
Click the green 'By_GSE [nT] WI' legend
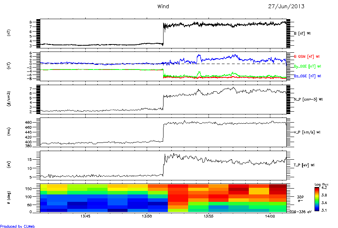point(307,66)
